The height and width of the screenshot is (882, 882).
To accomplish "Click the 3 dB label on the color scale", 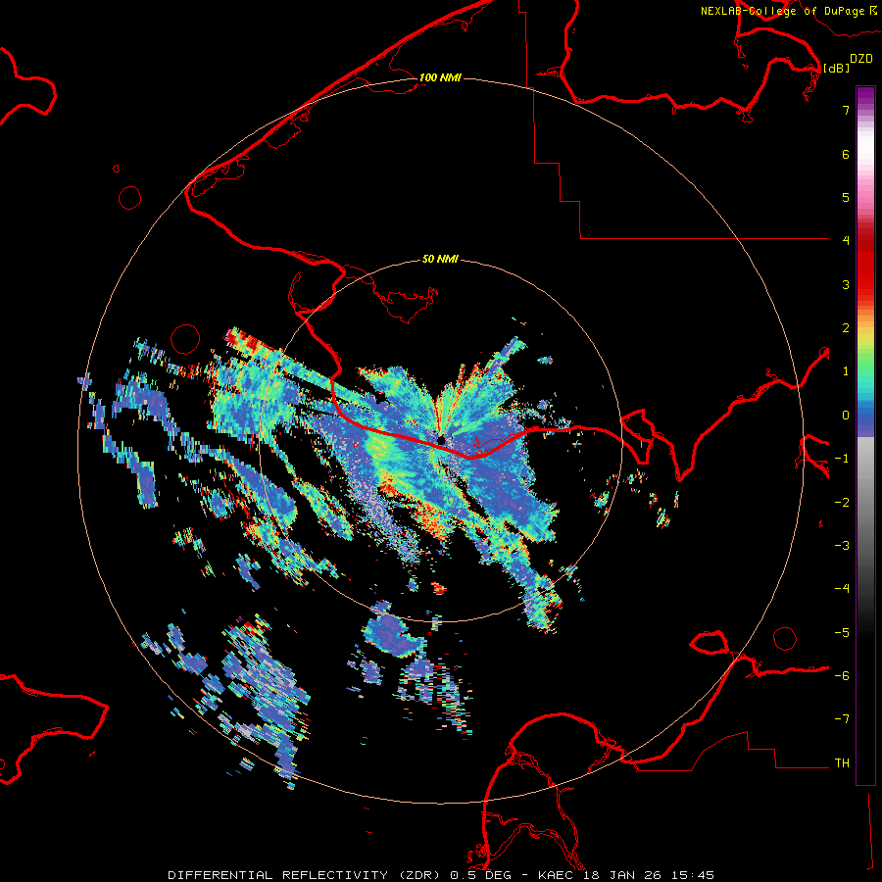I will click(846, 284).
